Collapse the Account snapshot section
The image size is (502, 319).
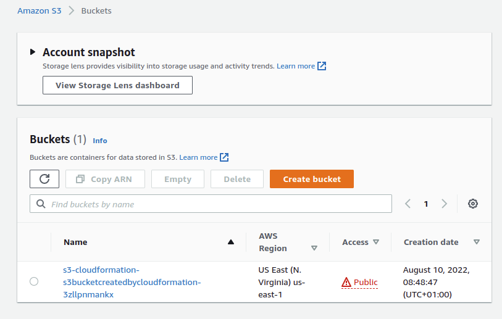click(33, 52)
